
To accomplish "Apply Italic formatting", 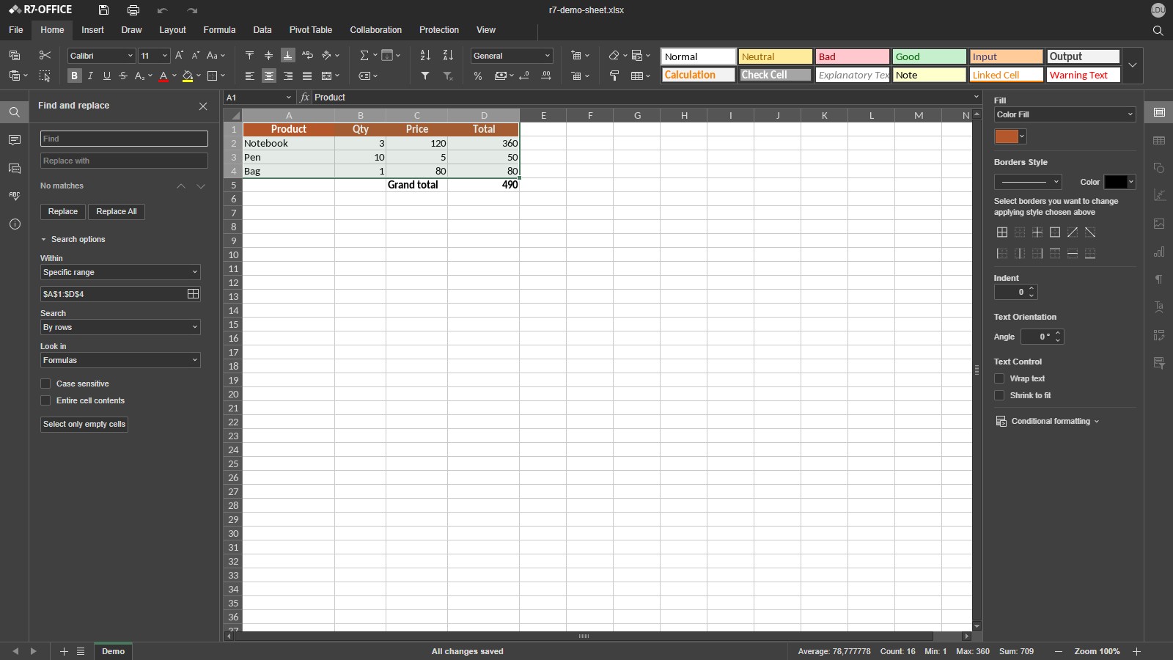I will (x=90, y=76).
